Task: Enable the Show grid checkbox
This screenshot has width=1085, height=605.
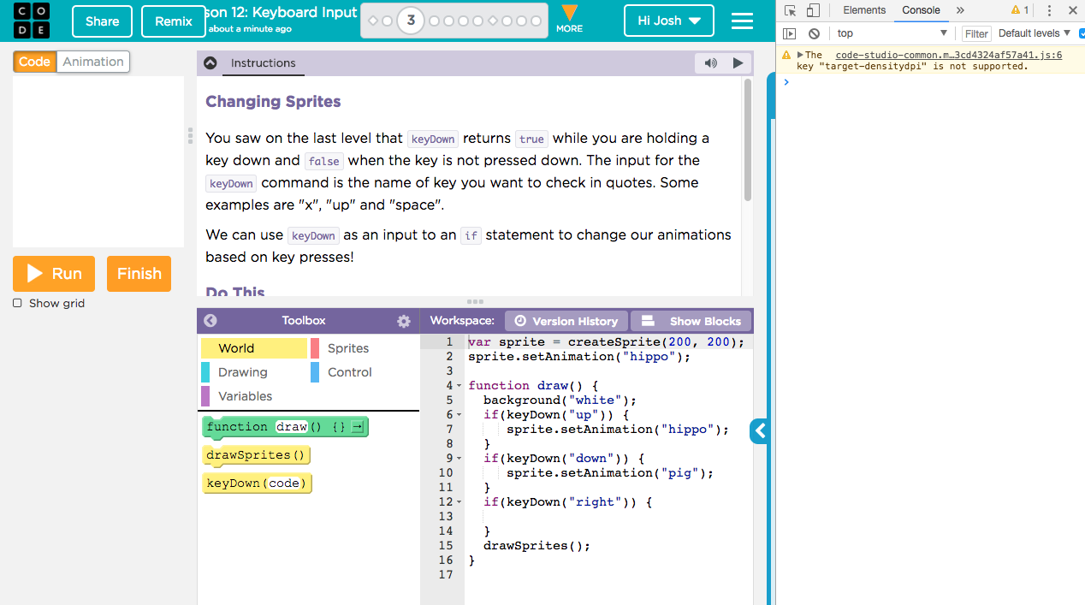Action: [17, 303]
